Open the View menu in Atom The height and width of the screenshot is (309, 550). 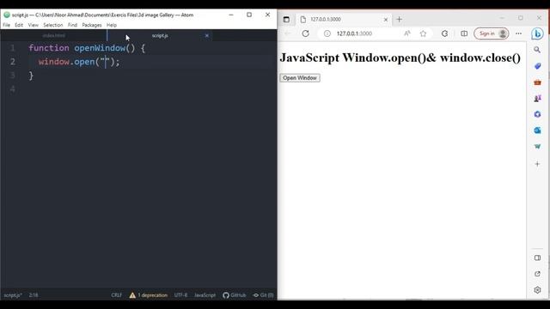[x=34, y=25]
